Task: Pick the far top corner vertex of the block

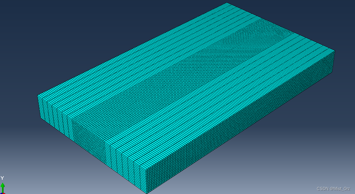Action: tap(226, 3)
